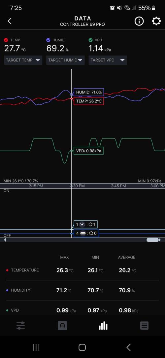Click the 2:45 PM time axis label

pyautogui.click(x=118, y=186)
